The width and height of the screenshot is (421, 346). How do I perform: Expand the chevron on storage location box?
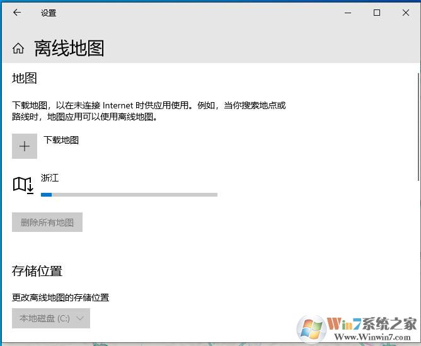click(80, 318)
